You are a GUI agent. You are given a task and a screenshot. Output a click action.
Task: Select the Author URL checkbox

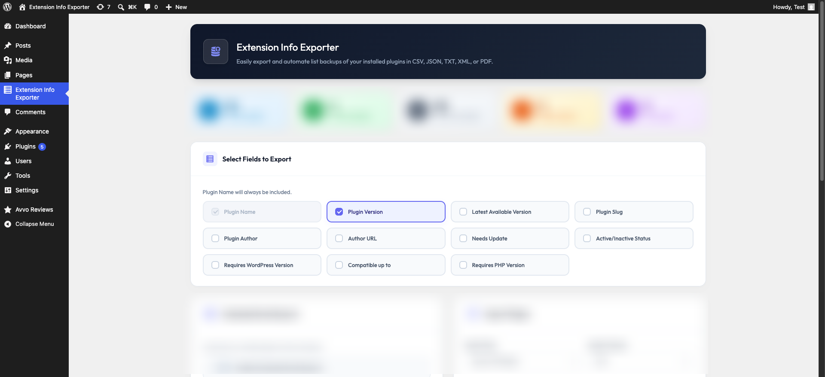pos(339,238)
